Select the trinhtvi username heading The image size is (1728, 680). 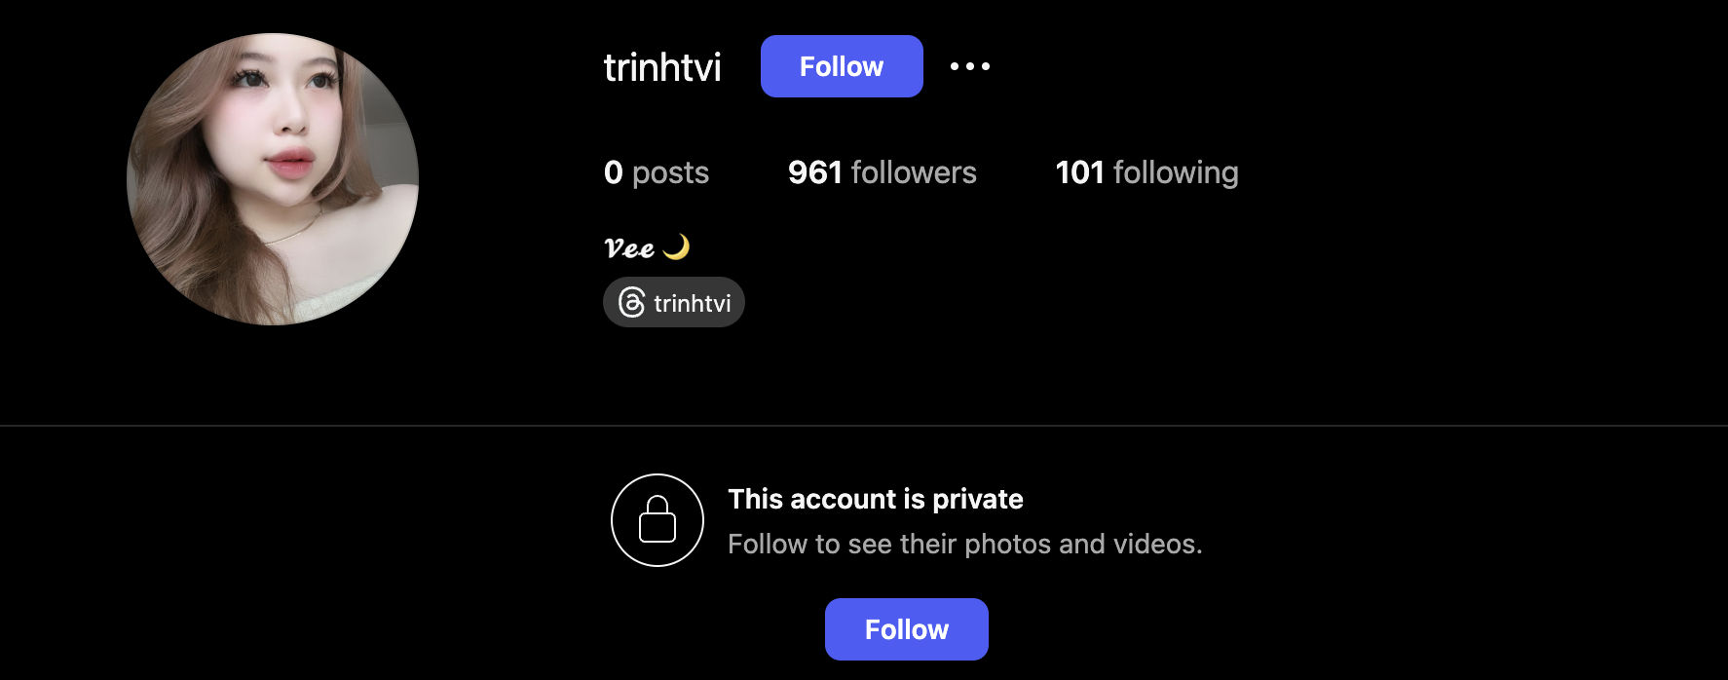click(662, 67)
